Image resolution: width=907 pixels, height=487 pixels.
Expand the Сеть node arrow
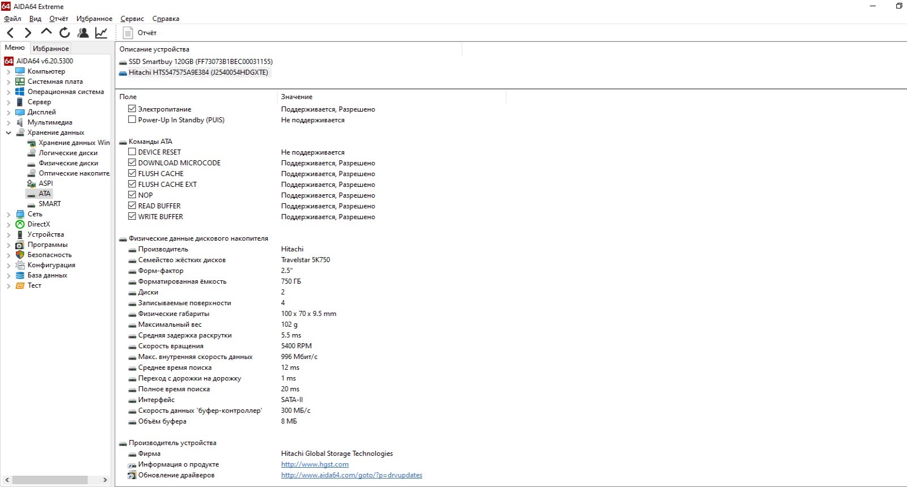(9, 215)
